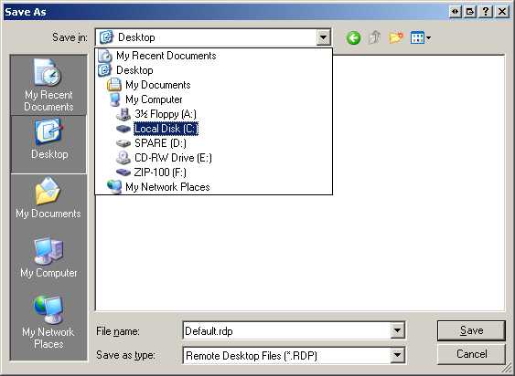Image resolution: width=515 pixels, height=376 pixels.
Task: Expand the File name dropdown
Action: (x=397, y=330)
